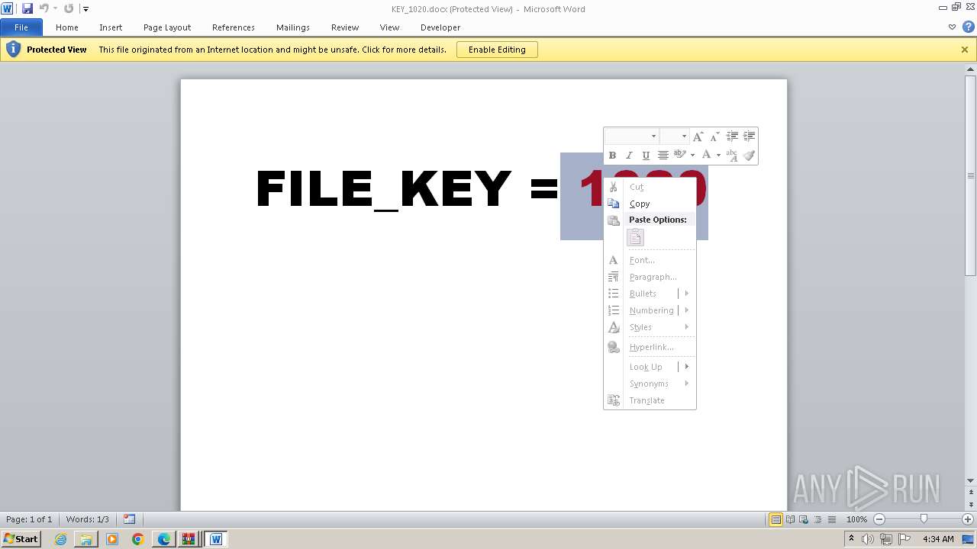The height and width of the screenshot is (549, 977).
Task: Click the Words: 1/3 status indicator
Action: (x=87, y=519)
